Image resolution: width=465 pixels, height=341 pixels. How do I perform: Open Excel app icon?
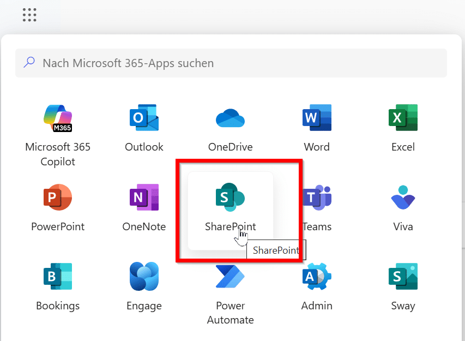tap(403, 117)
